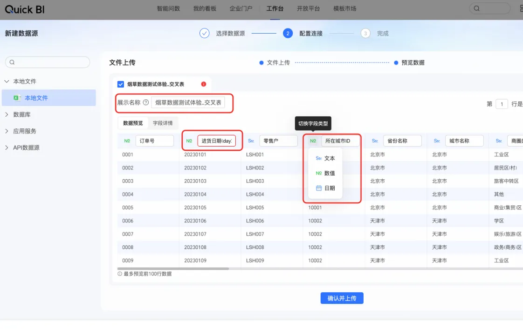Screen dimensions: 523x330
Task: Click the type icon for 所在城市ID
Action: point(313,141)
